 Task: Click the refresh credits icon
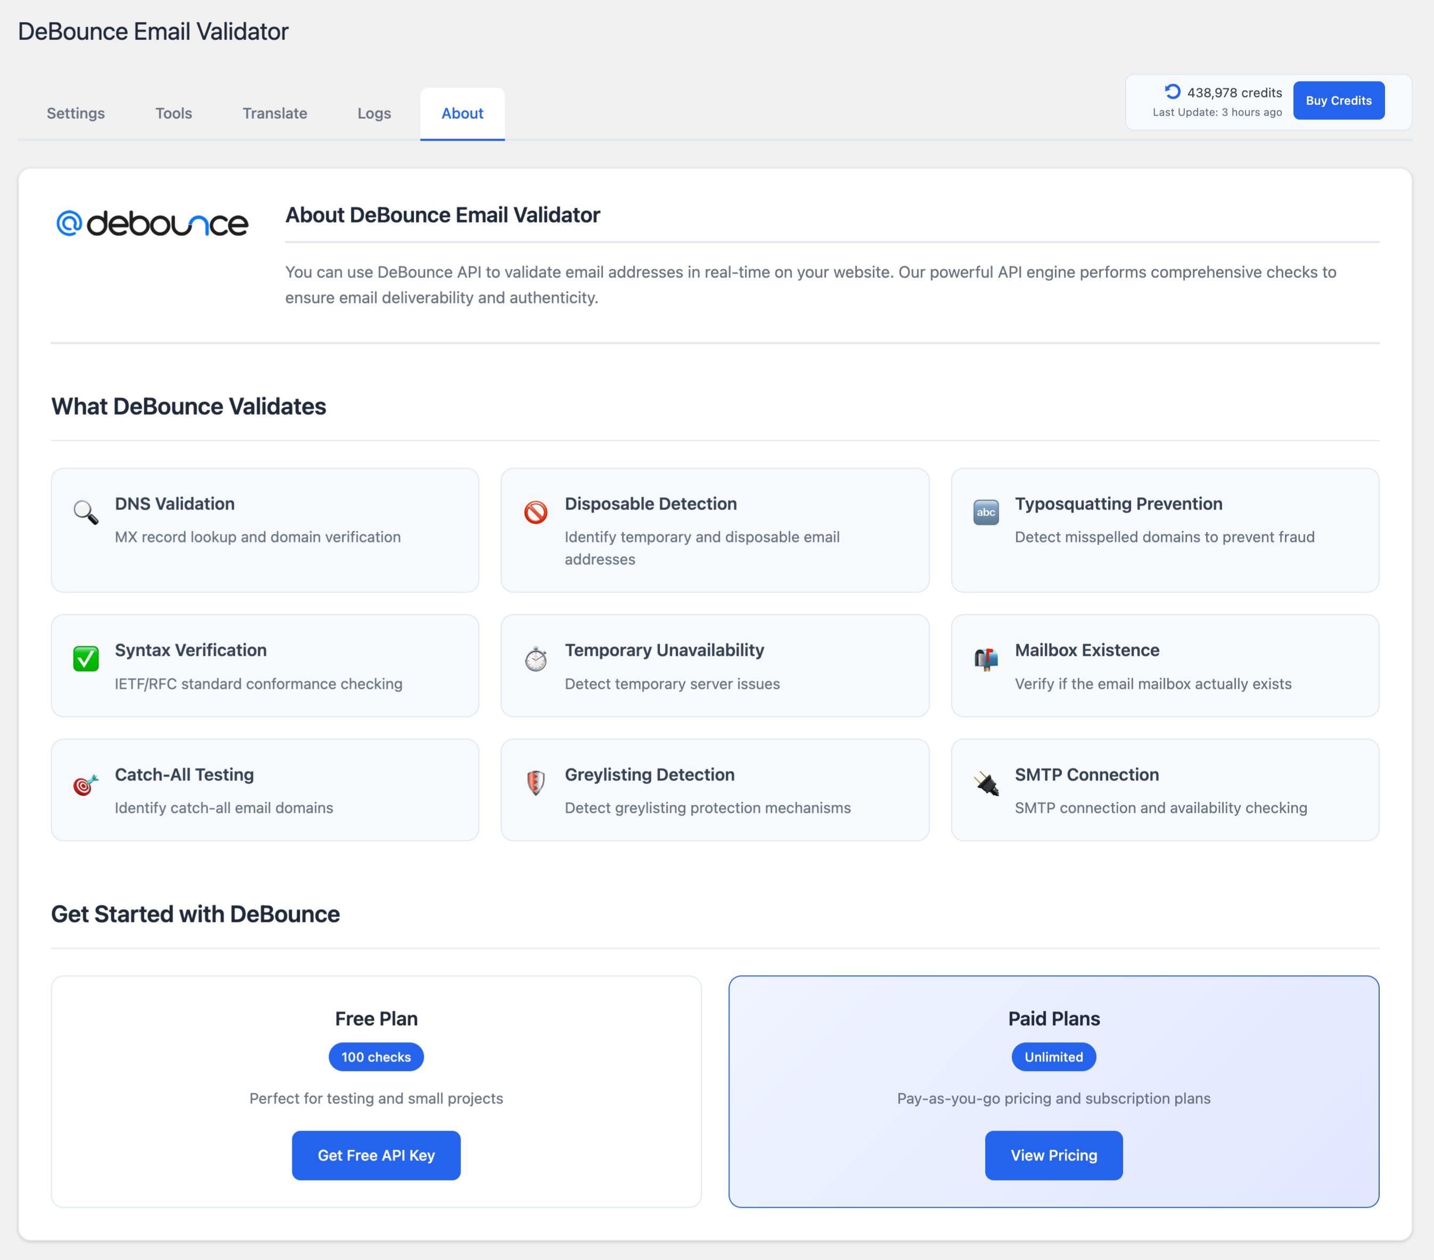tap(1171, 92)
